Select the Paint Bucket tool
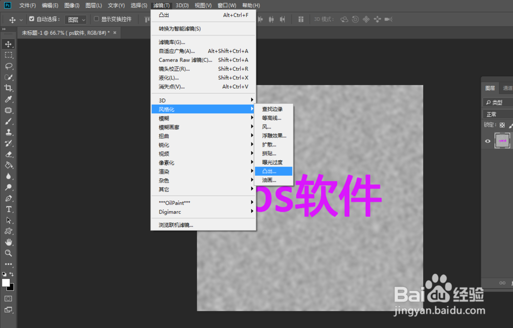The height and width of the screenshot is (328, 513). (9, 166)
